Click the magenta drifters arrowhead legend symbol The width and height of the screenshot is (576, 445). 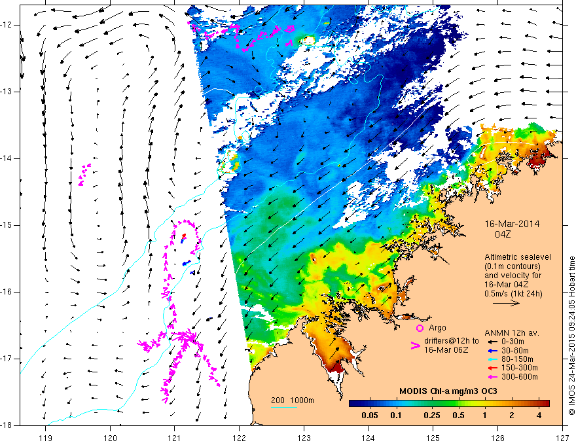[x=415, y=346]
